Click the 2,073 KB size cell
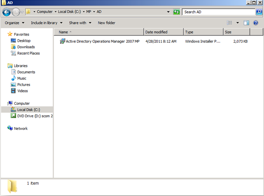This screenshot has height=196, width=264. click(240, 41)
